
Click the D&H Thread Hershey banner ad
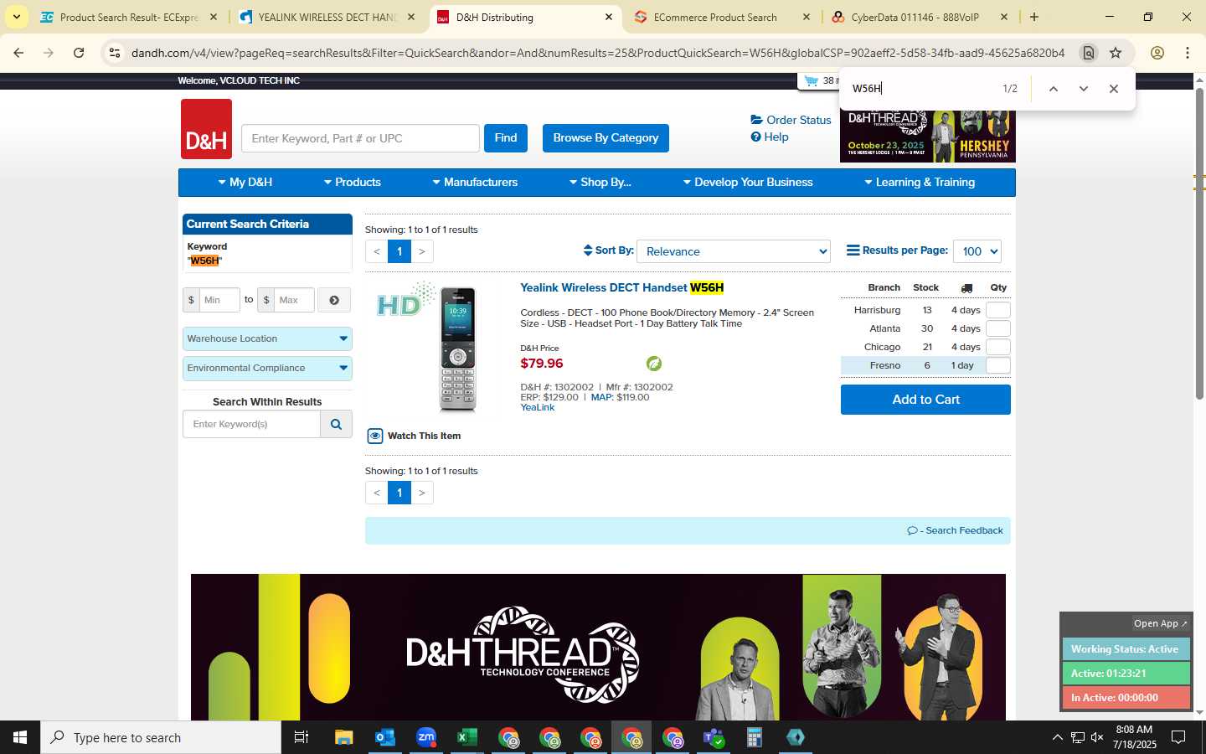coord(928,136)
